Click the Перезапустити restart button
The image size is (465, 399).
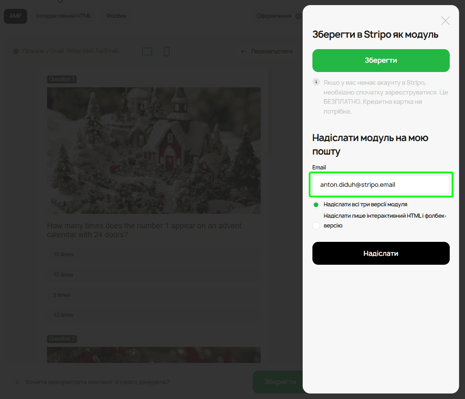267,51
